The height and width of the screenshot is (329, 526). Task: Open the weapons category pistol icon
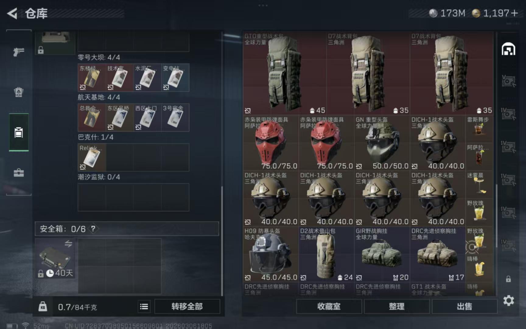coord(19,52)
